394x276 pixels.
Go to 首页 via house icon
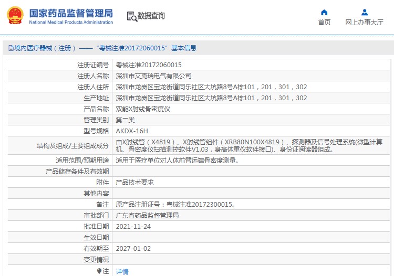coord(324,12)
